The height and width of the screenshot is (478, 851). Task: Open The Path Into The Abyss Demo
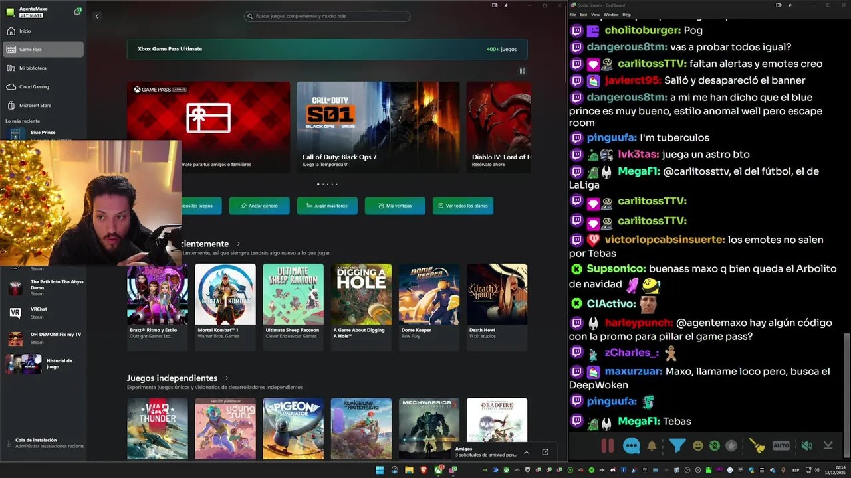tap(45, 287)
